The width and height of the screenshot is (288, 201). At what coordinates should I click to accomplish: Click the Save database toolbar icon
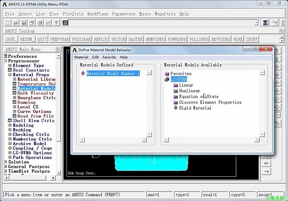(x=24, y=23)
